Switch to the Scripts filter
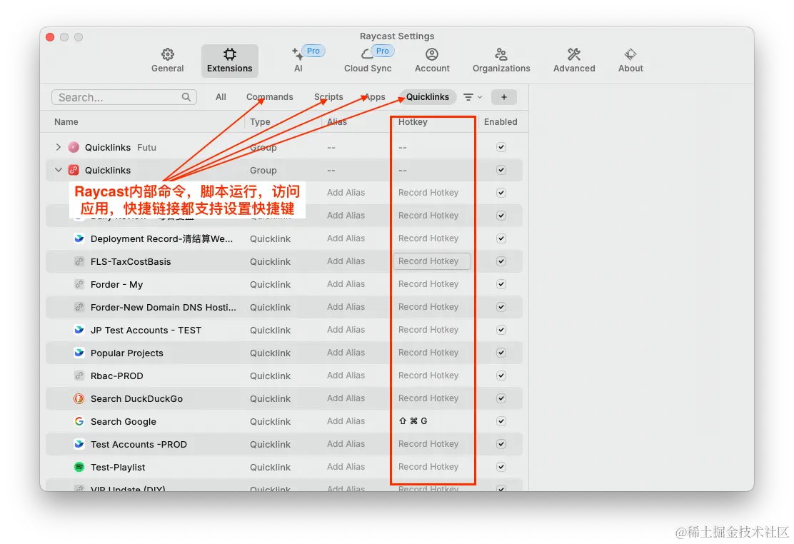Image resolution: width=794 pixels, height=544 pixels. pos(328,97)
